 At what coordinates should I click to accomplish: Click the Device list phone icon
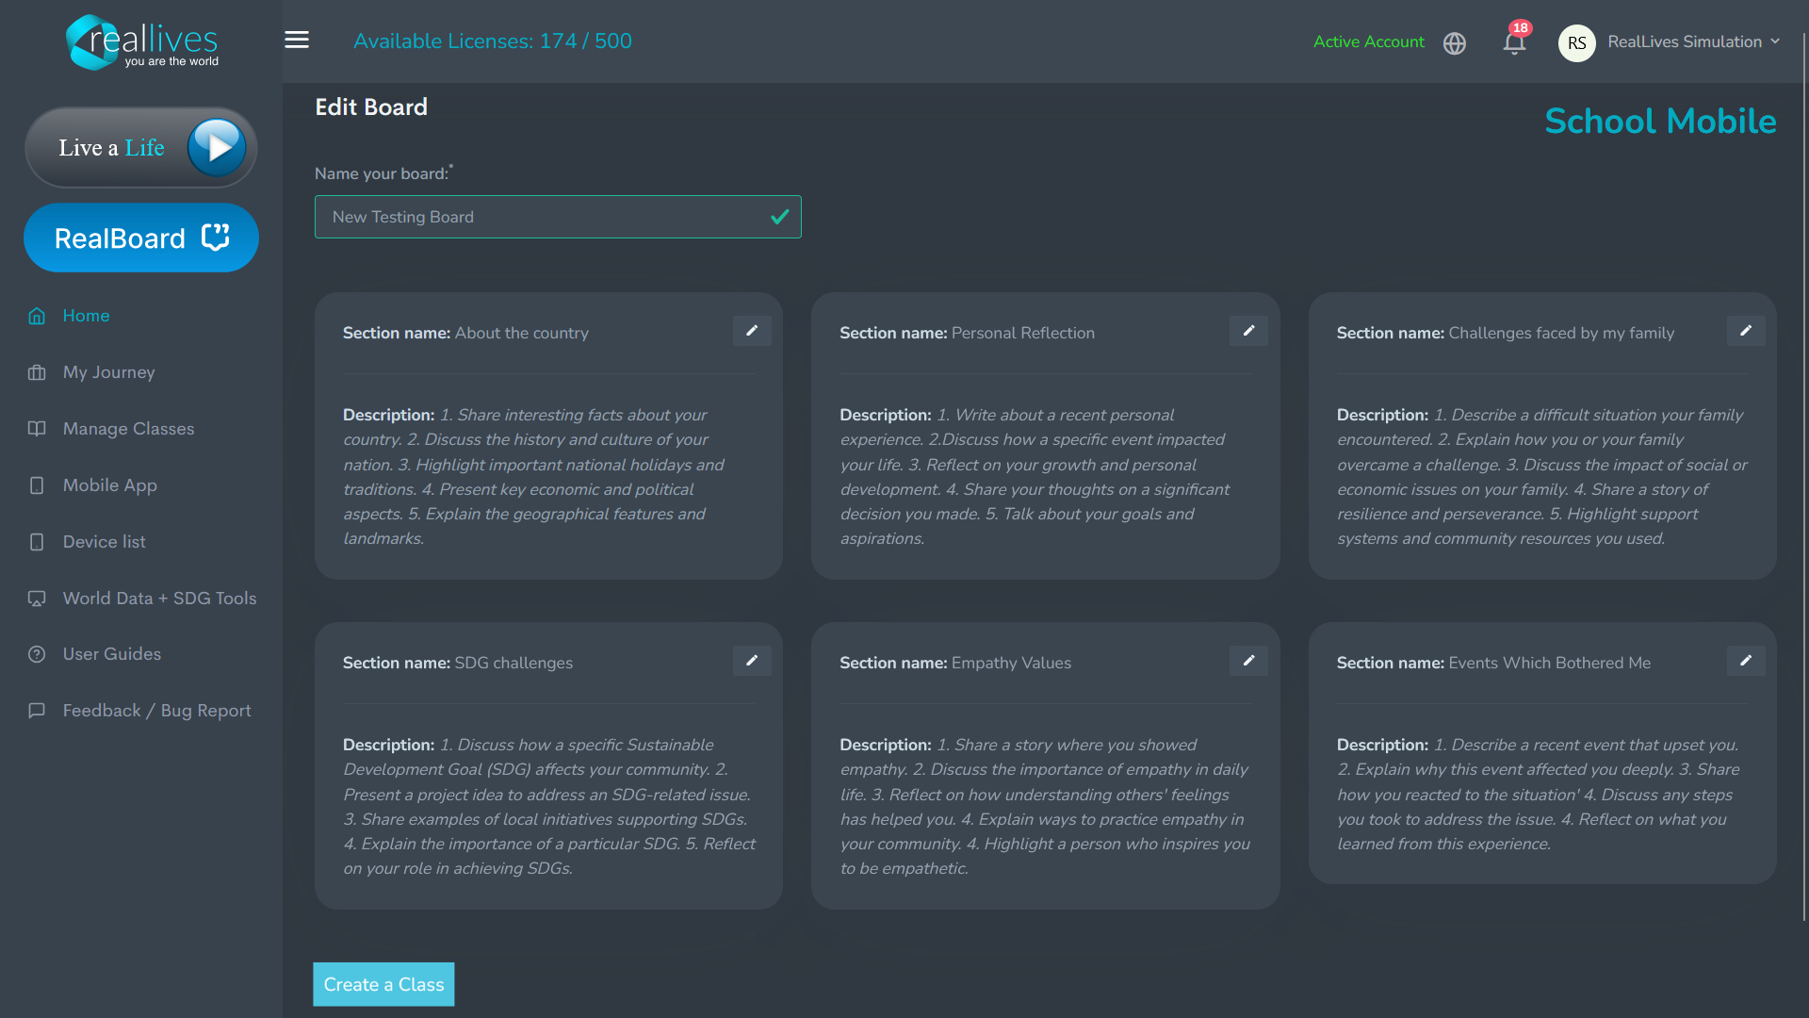pyautogui.click(x=37, y=542)
